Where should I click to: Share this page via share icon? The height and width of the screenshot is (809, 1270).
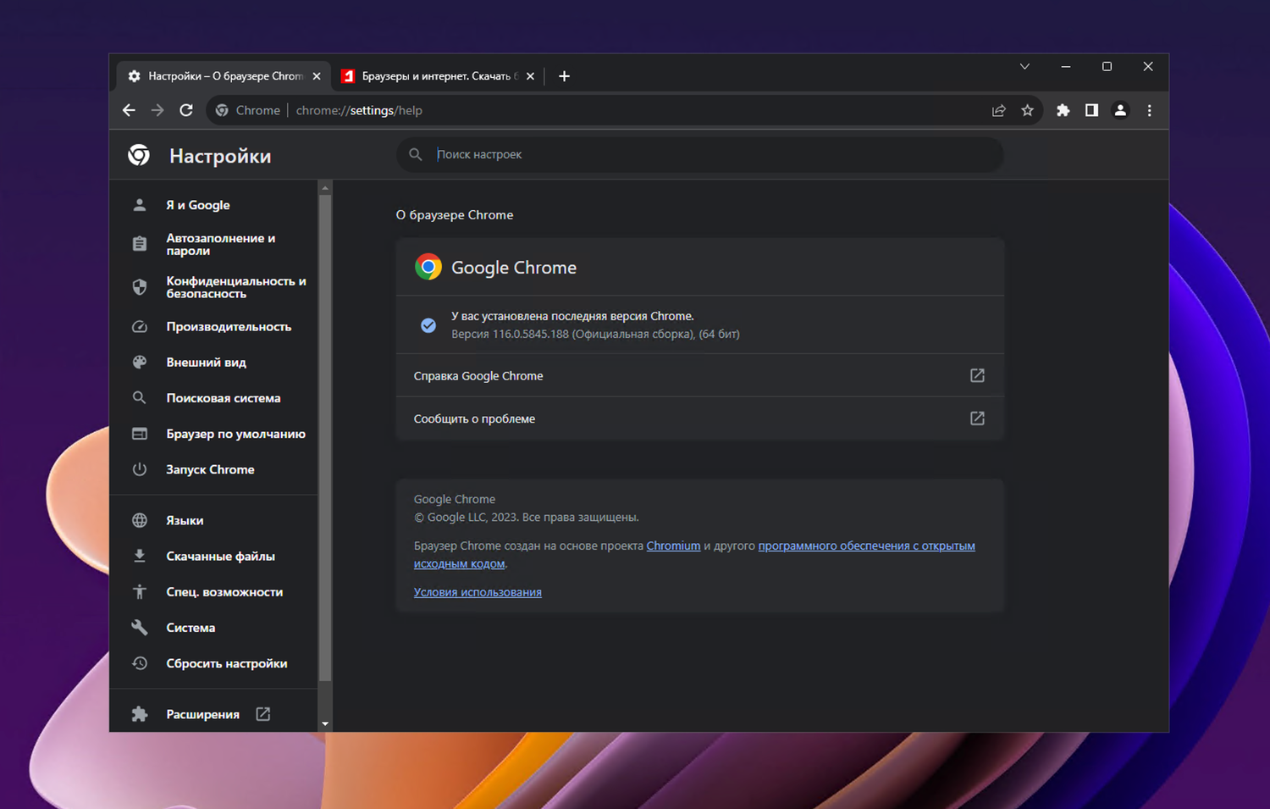[x=999, y=110]
